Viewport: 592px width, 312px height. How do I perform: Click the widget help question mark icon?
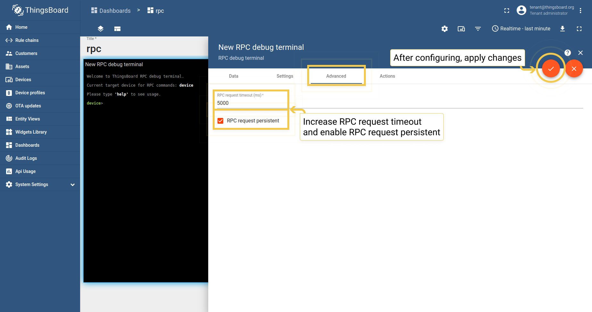pos(567,53)
